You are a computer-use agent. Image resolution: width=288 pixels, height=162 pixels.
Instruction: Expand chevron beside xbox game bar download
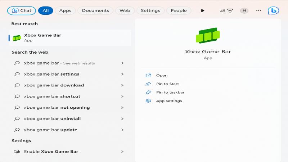(x=122, y=85)
